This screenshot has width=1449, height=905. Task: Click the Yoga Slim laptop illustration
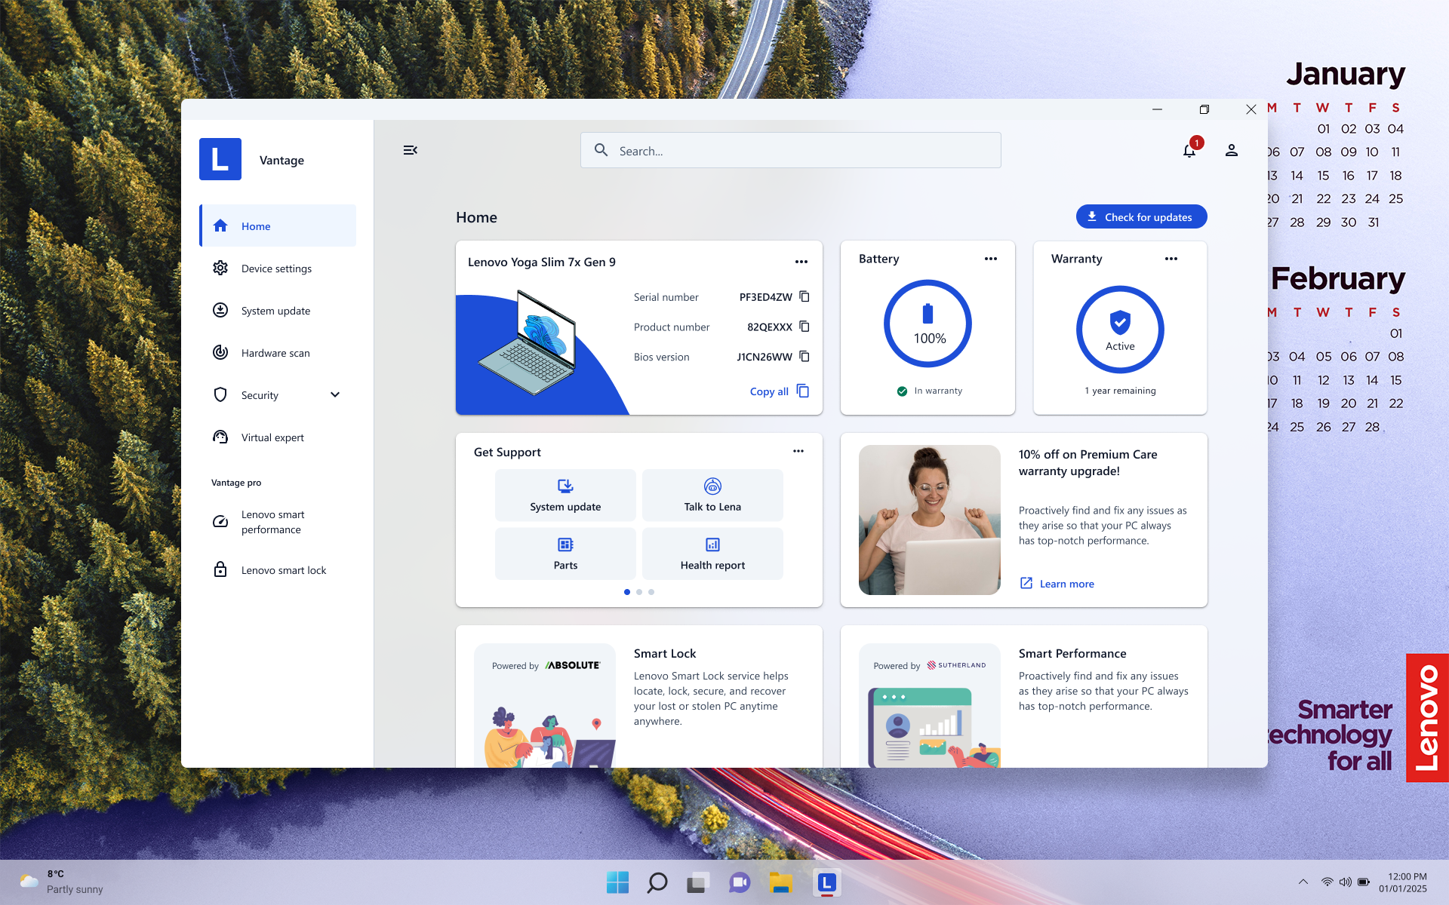pos(527,343)
